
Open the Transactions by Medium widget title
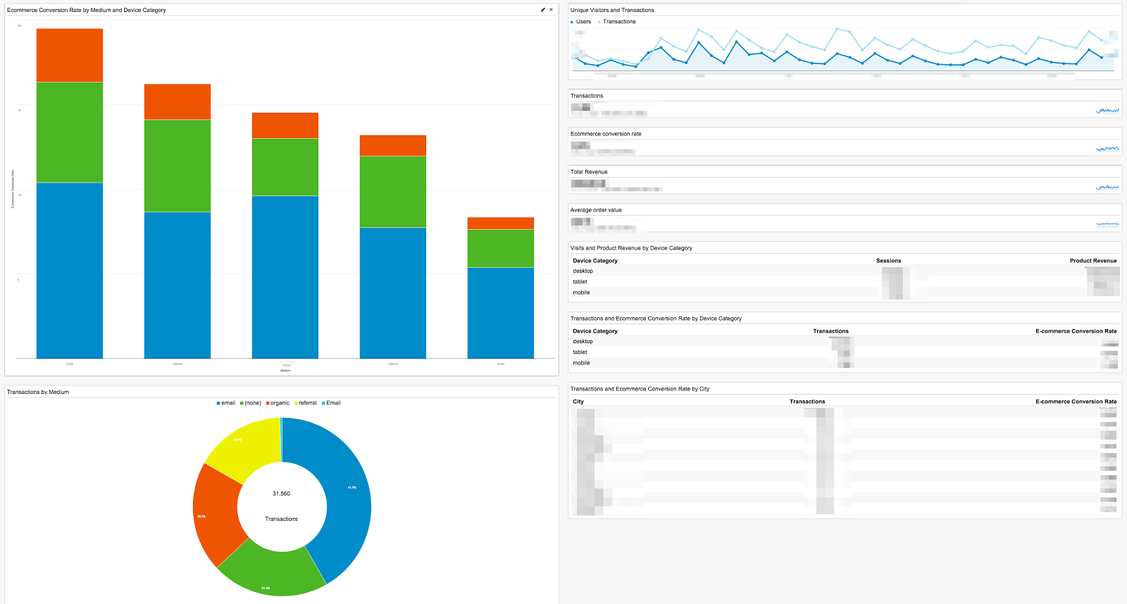[38, 392]
